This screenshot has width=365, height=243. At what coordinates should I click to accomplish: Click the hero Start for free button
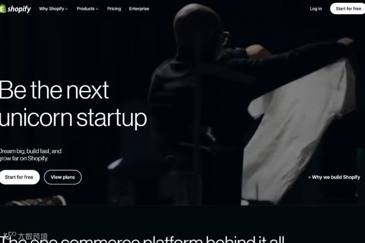[x=19, y=177]
